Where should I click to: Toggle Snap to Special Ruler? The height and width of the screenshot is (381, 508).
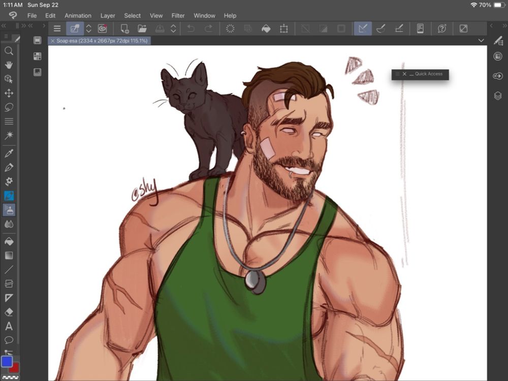click(x=381, y=28)
